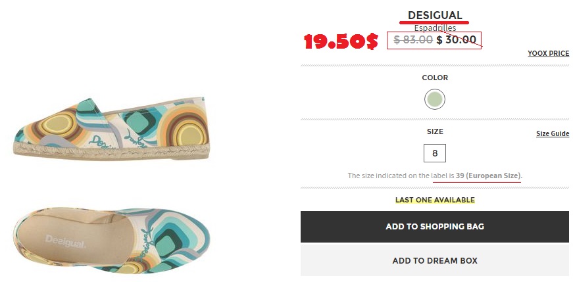
Task: Click the Espadrilles product type text
Action: point(435,28)
